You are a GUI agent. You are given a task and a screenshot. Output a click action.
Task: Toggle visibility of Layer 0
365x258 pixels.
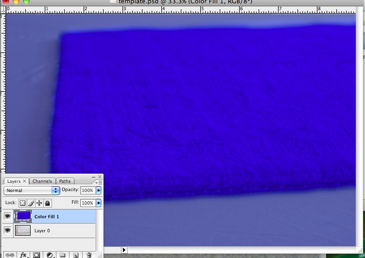(7, 231)
